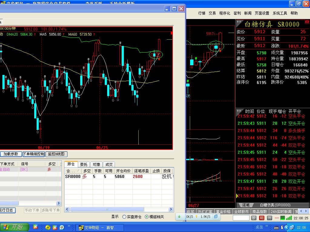Image resolution: width=310 pixels, height=232 pixels.
Task: Select the 实盘持仓 radio button
Action: point(124,217)
